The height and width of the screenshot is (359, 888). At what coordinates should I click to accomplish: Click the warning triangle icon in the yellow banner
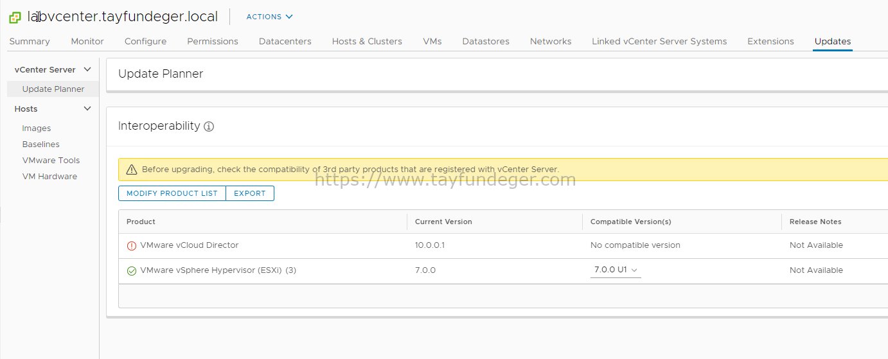tap(132, 170)
